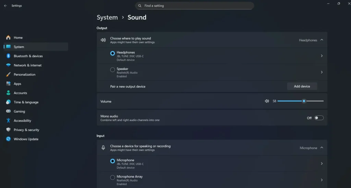
Task: Open Speaker properties via its chevron
Action: coord(322,72)
